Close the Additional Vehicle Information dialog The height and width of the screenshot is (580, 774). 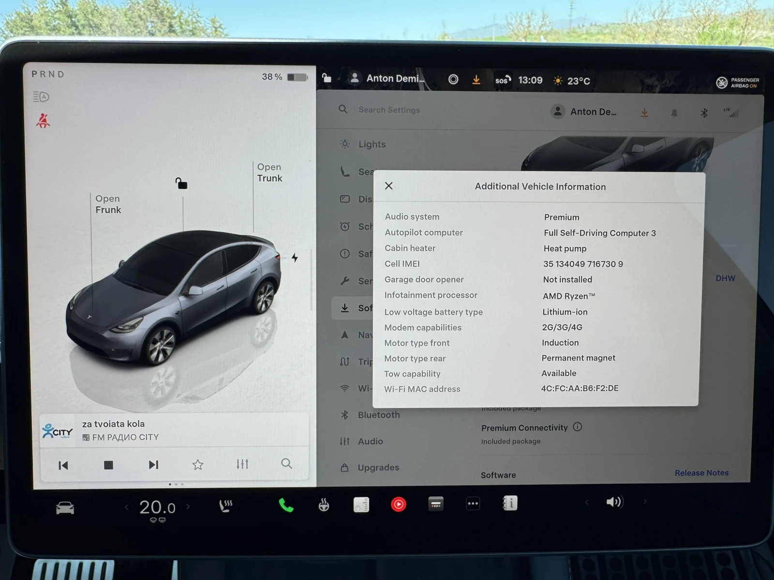[388, 186]
